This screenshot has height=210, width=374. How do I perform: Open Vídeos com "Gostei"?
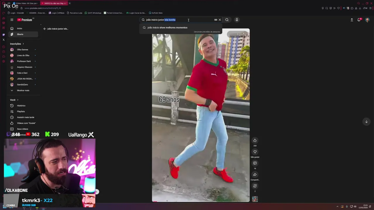point(23,123)
